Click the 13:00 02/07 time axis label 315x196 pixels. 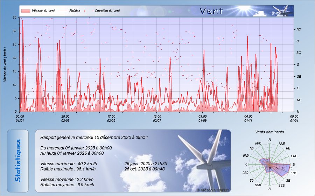click(157, 118)
